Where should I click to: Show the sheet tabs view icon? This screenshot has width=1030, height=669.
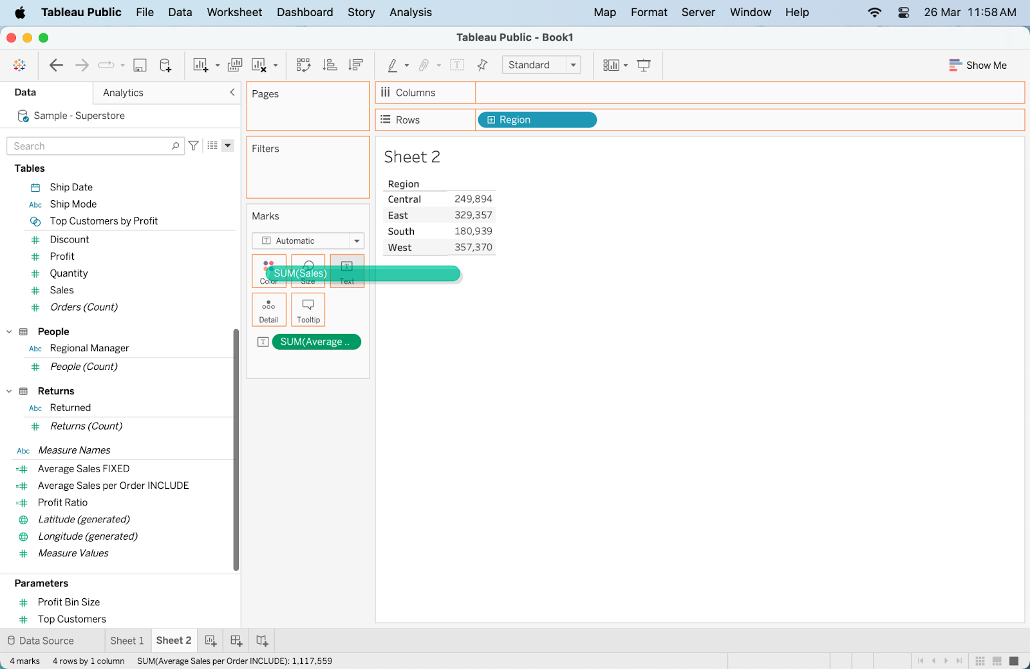click(x=1014, y=661)
